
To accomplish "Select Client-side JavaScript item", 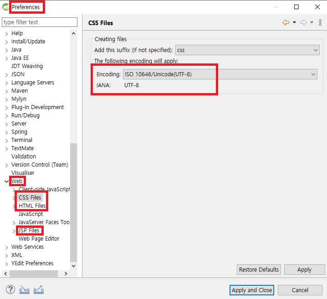I will 44,189.
